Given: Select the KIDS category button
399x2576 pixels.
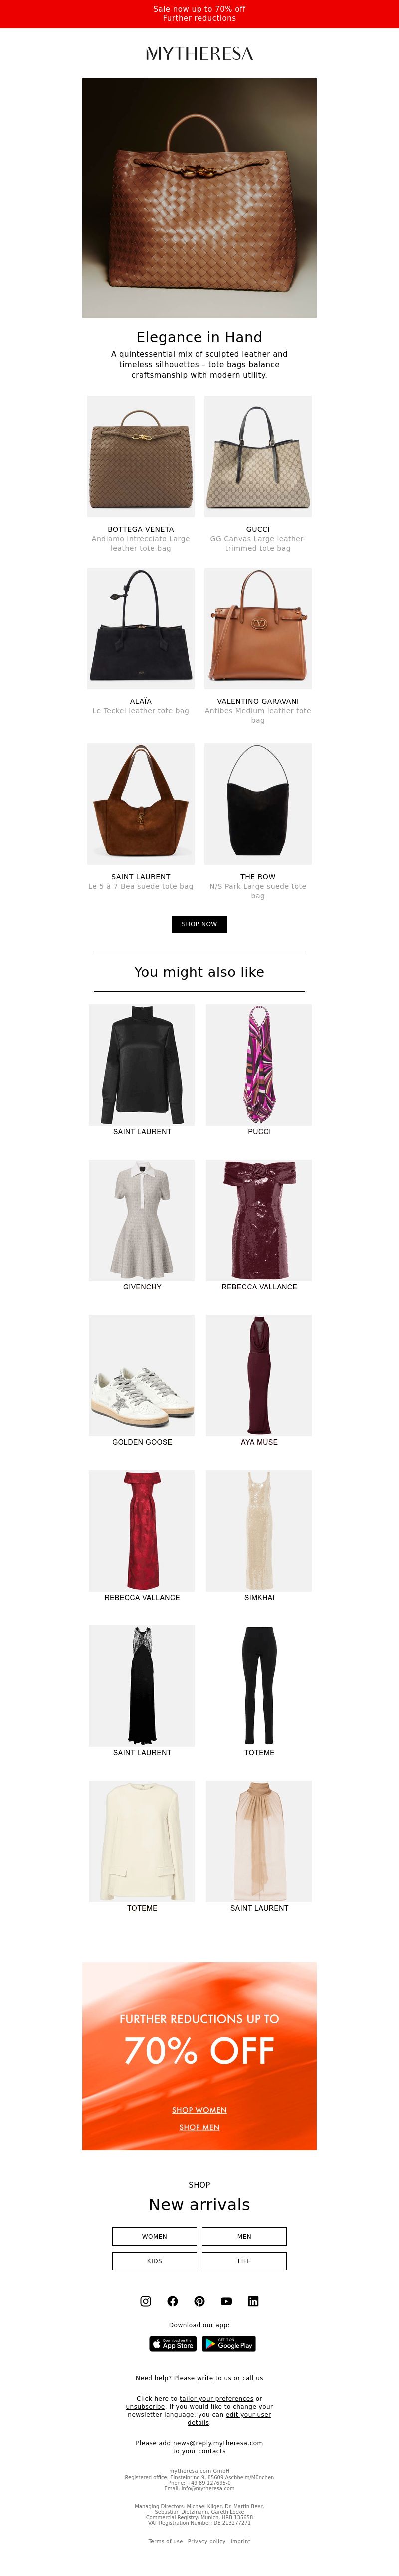Looking at the screenshot, I should 154,2261.
